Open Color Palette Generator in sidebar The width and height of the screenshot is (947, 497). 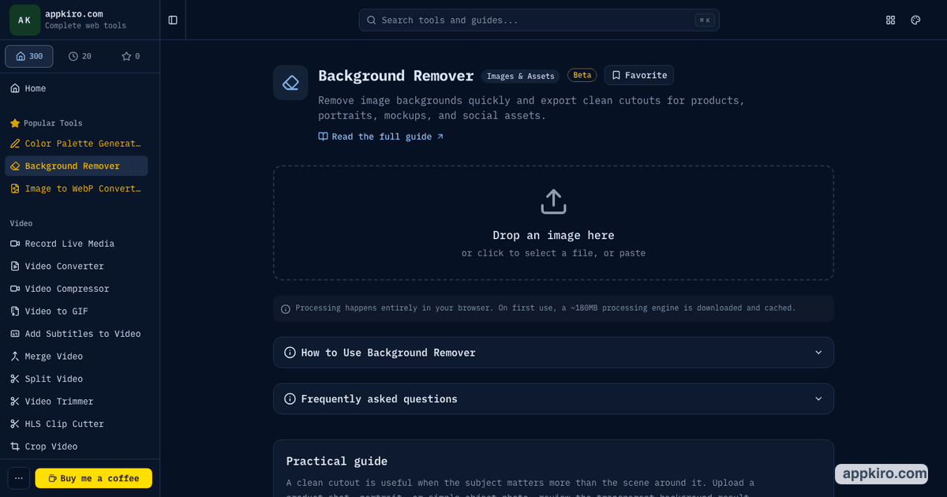[77, 144]
